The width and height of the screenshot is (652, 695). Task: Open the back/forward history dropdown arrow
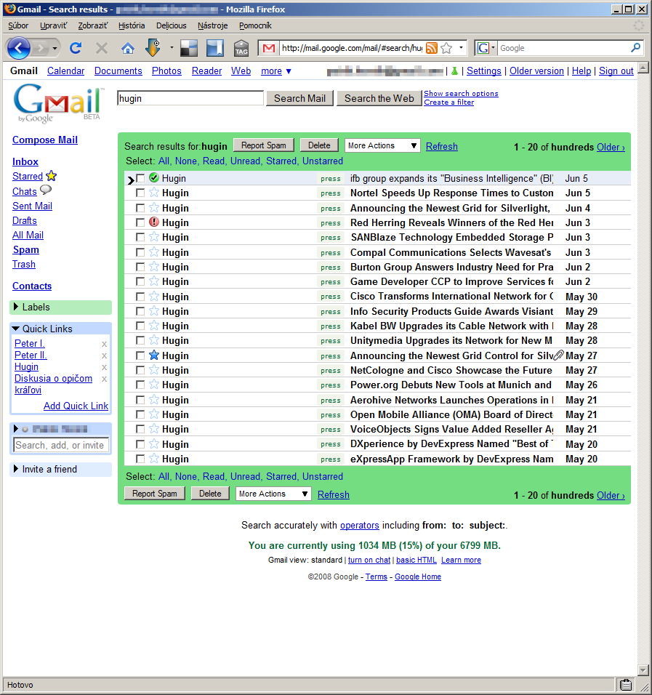[55, 48]
